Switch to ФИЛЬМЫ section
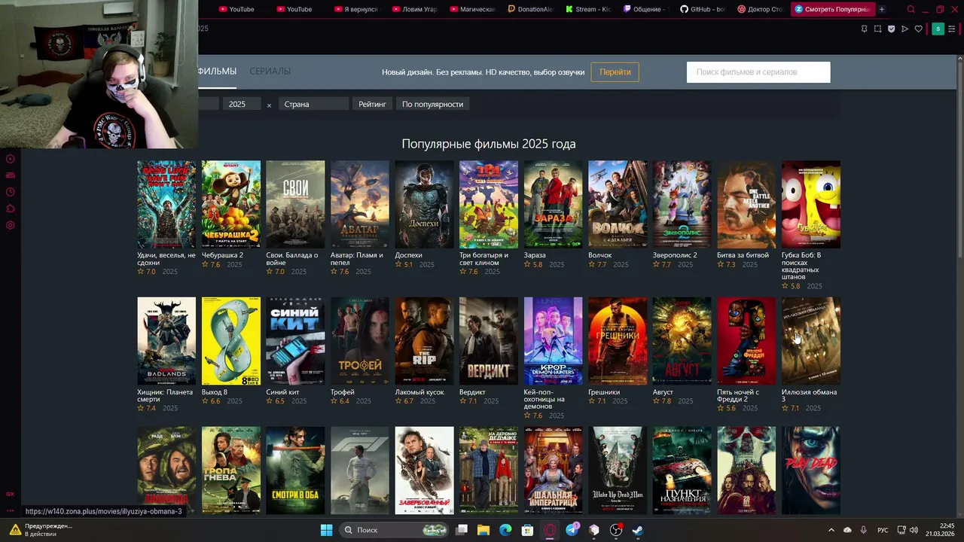 click(x=217, y=71)
